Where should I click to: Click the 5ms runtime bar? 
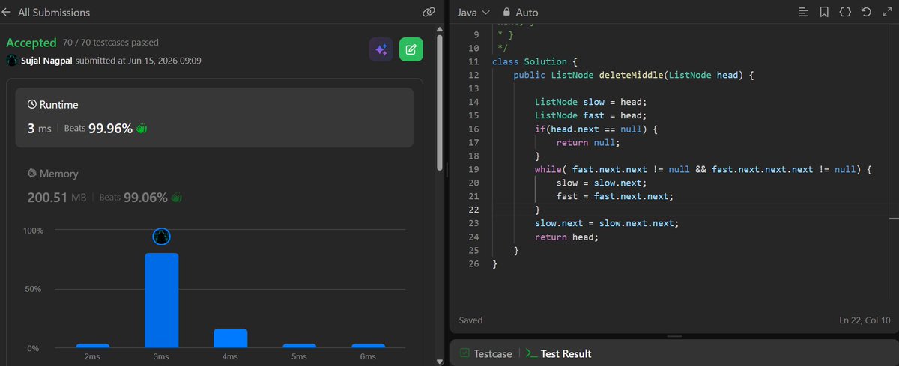coord(299,346)
